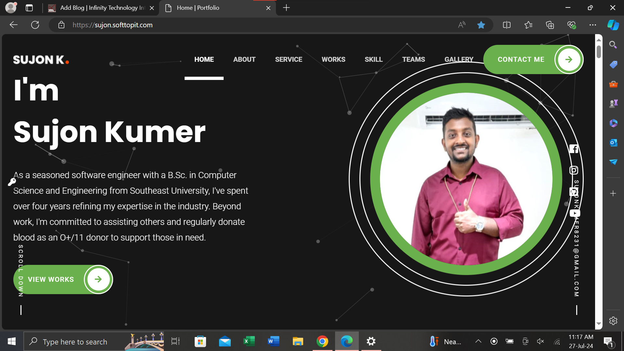The image size is (624, 351).
Task: Close the Home Portfolio tab
Action: click(268, 8)
